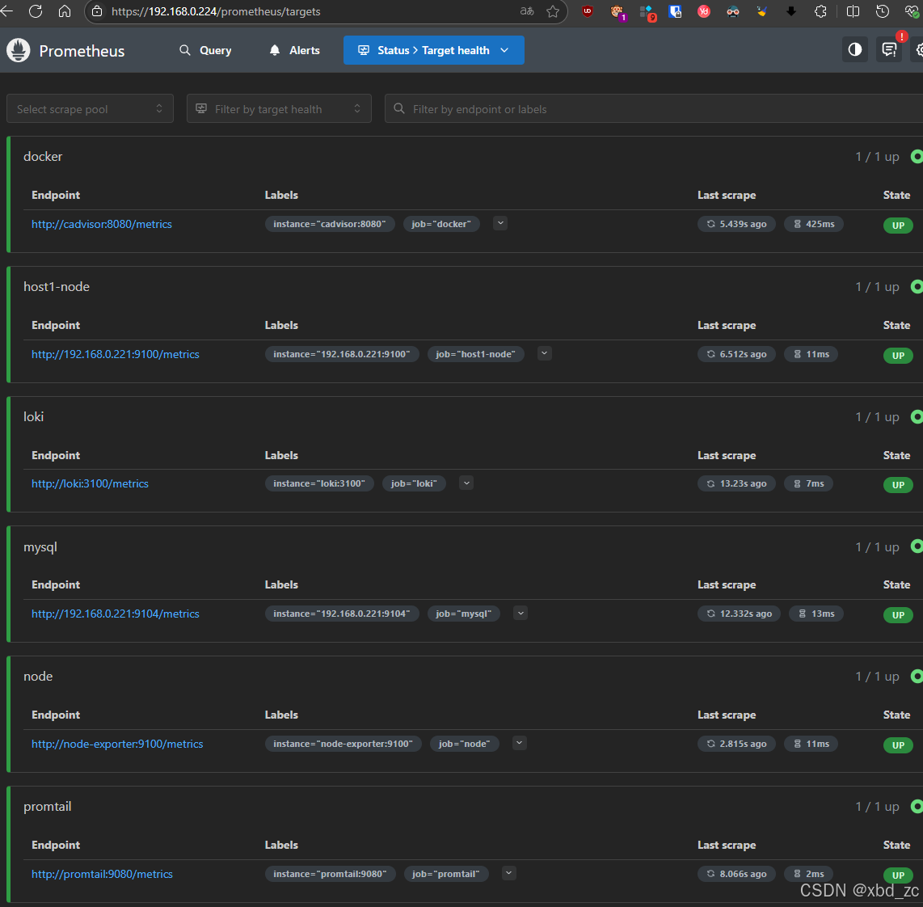Click the 5.439s ago last scrape badge
923x907 pixels.
click(736, 224)
